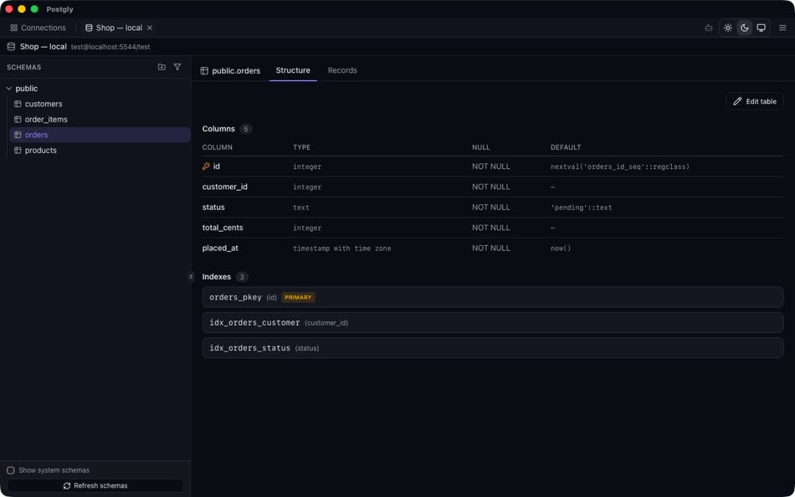Click the status column name
Viewport: 795px width, 497px height.
(213, 207)
